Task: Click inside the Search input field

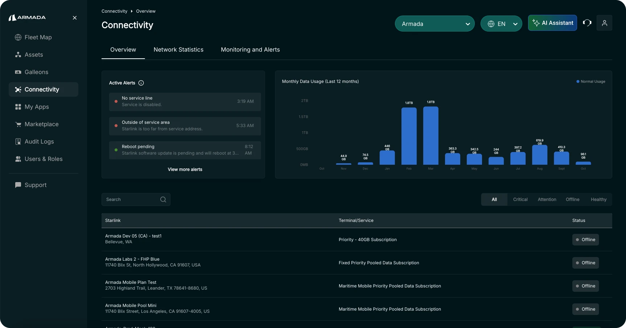Action: pyautogui.click(x=136, y=199)
